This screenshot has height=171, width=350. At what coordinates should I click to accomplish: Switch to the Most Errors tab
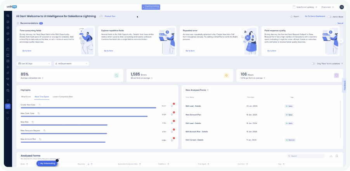click(26, 97)
